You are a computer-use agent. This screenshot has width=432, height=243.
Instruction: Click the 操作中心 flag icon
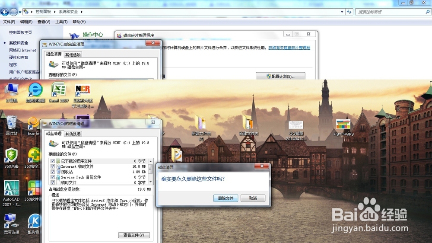click(x=74, y=36)
